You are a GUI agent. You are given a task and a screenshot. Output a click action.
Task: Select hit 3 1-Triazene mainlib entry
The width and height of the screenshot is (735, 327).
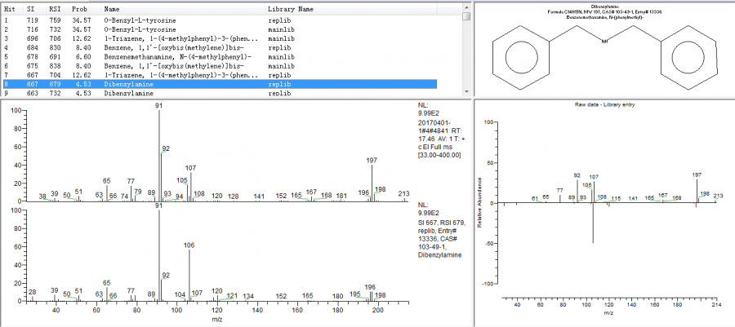147,38
